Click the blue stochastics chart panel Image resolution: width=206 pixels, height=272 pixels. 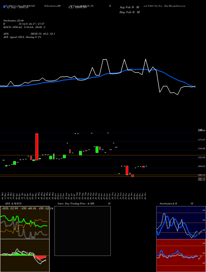pyautogui.click(x=181, y=223)
